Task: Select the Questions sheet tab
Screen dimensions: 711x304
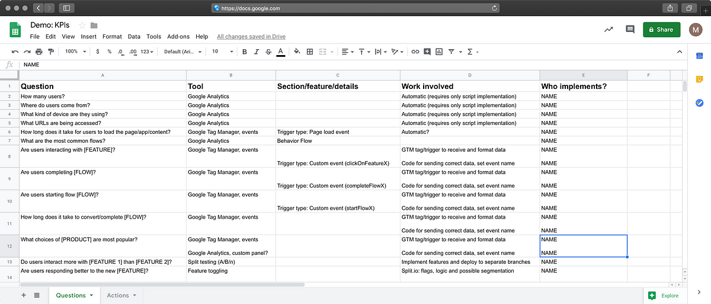Action: pyautogui.click(x=74, y=295)
